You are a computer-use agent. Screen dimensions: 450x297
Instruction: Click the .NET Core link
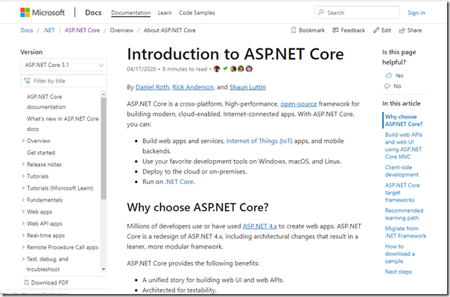pos(179,182)
